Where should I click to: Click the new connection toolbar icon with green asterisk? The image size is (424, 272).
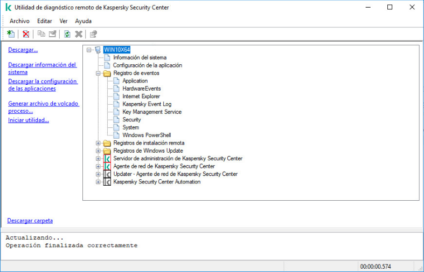pos(11,35)
